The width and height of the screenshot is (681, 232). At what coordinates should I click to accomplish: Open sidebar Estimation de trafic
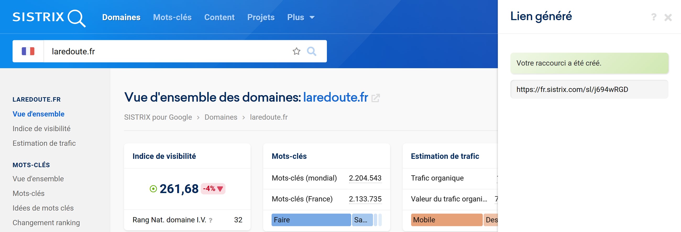pos(44,143)
